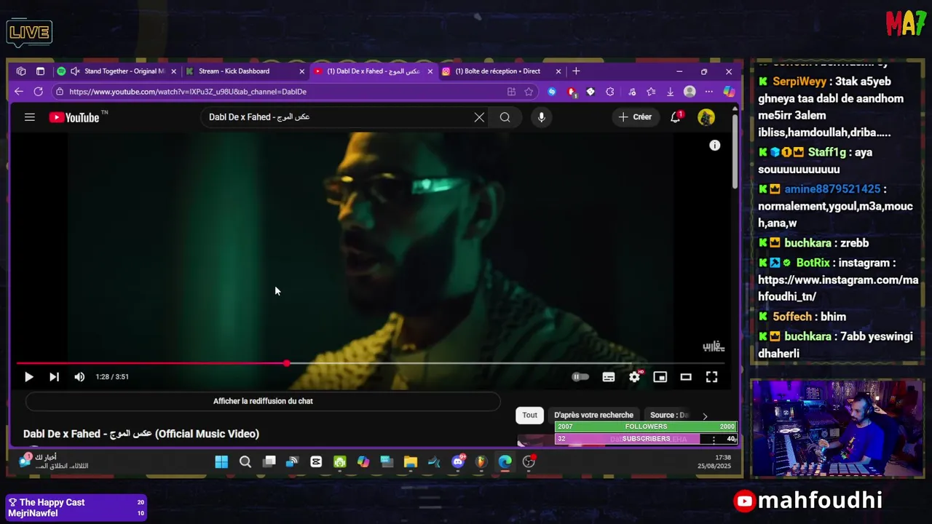932x524 pixels.
Task: Open Discord from the taskbar
Action: pos(458,462)
